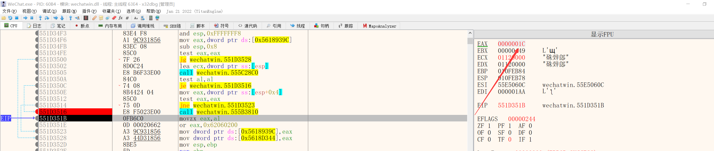Click the EAX register value 0000001C
This screenshot has width=714, height=151.
(x=511, y=44)
